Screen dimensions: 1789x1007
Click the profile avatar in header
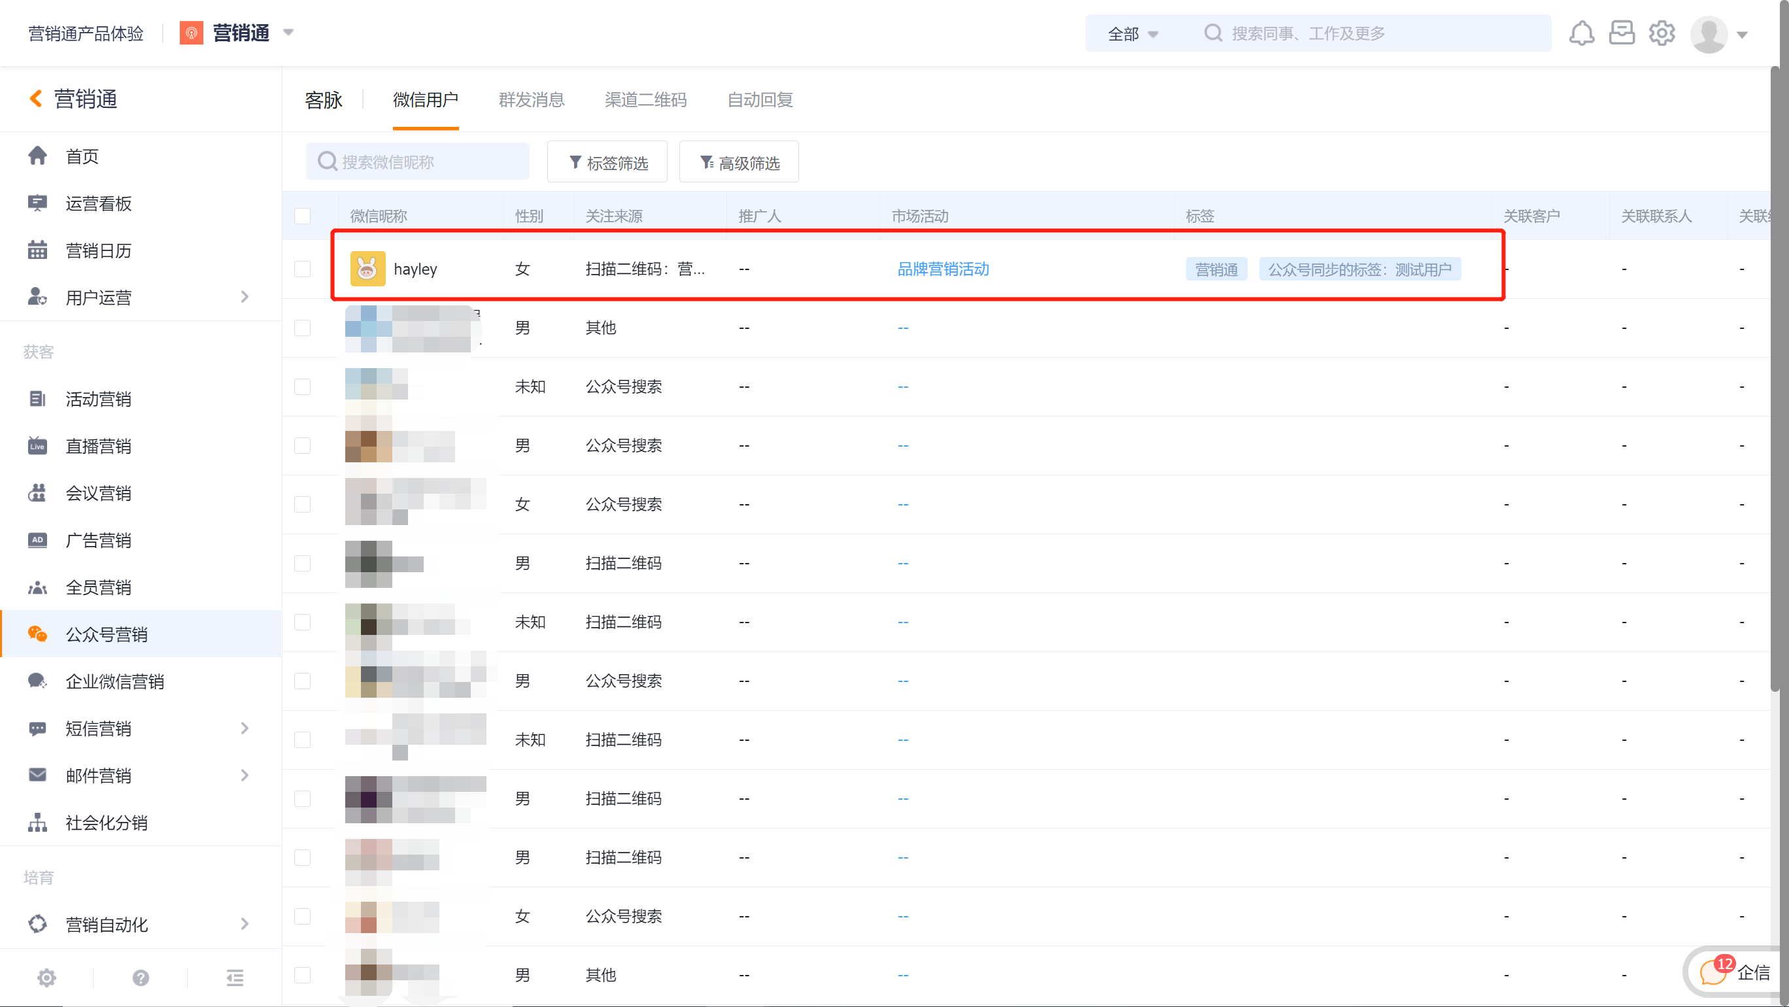(1709, 34)
